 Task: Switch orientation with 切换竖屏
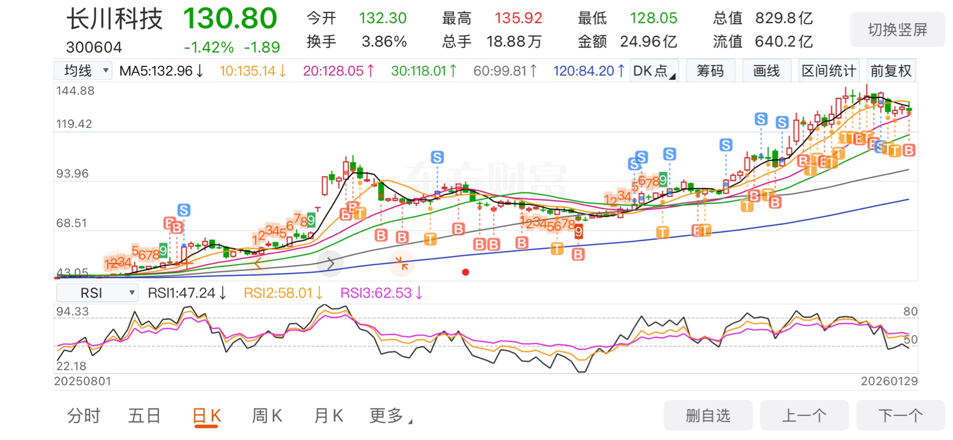pyautogui.click(x=897, y=30)
